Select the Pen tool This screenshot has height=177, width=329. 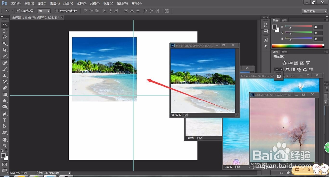tap(4, 114)
